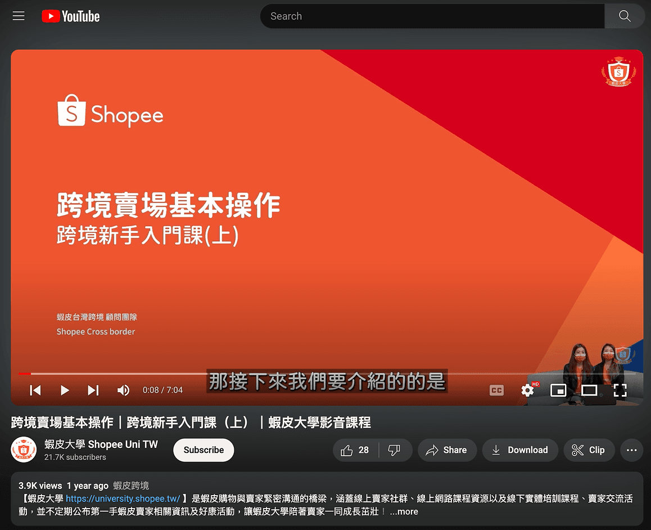Click the 21.7K subscribers text
Image resolution: width=651 pixels, height=530 pixels.
[x=75, y=457]
